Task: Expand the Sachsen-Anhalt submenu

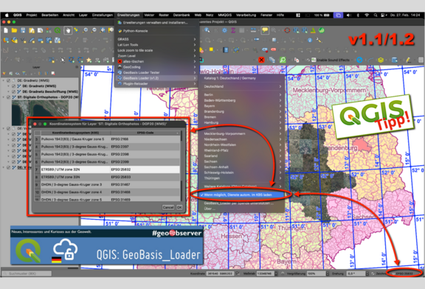Action: 243,167
